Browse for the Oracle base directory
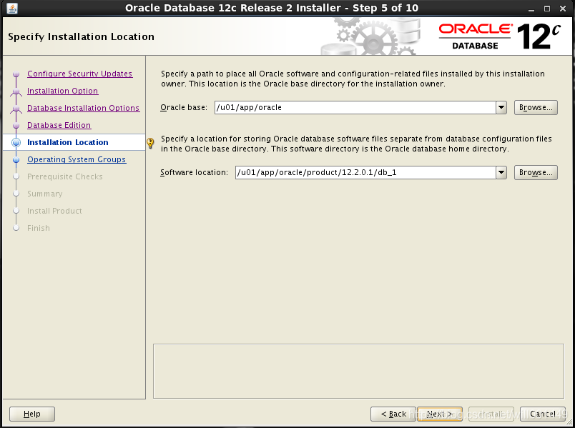Image resolution: width=575 pixels, height=428 pixels. pos(536,107)
